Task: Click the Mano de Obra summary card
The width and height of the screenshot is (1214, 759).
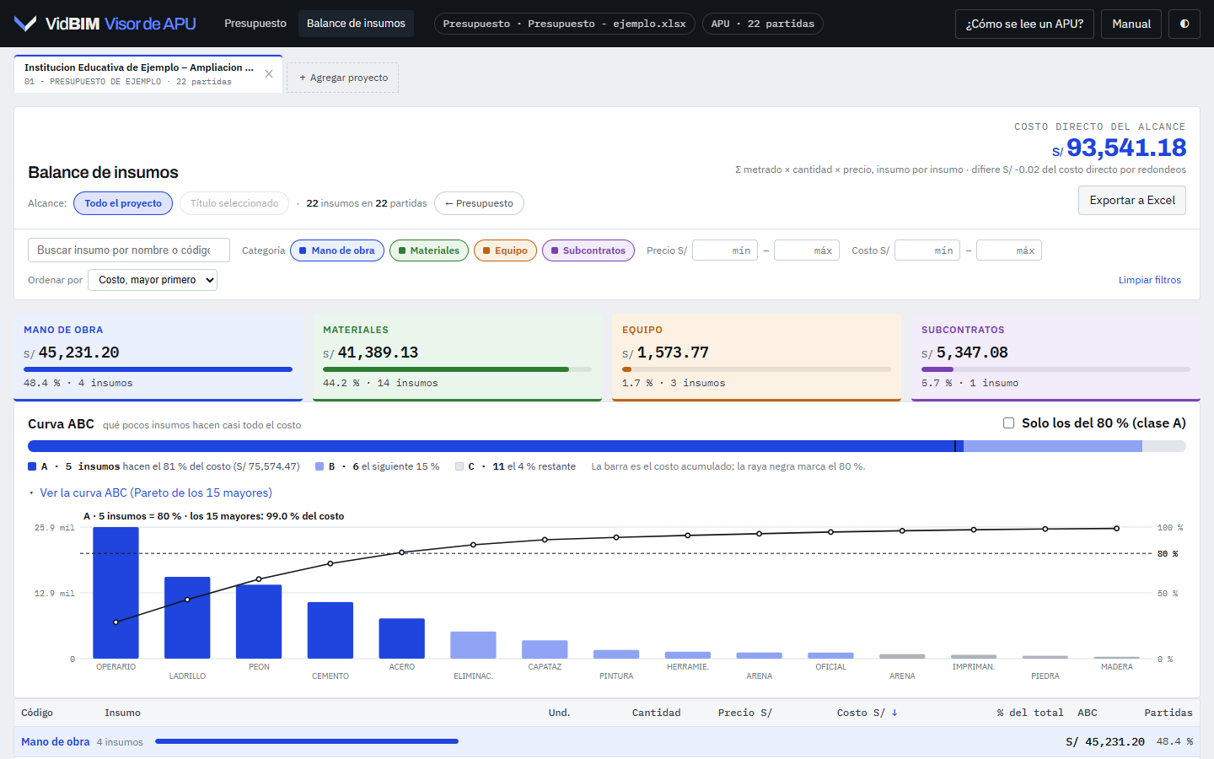Action: 158,358
